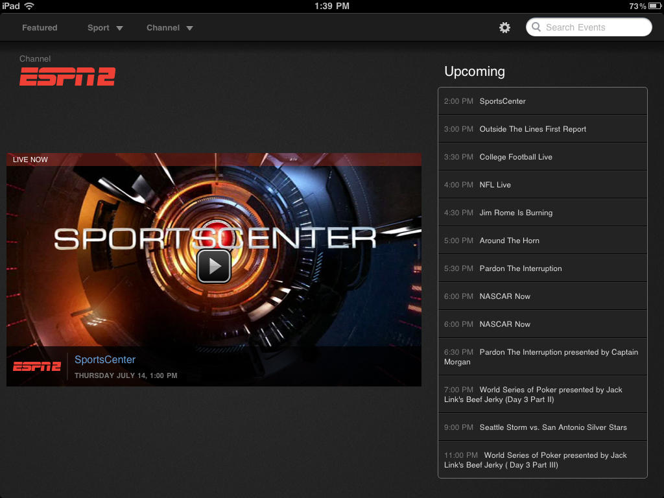664x498 pixels.
Task: Expand the Channel dropdown menu
Action: tap(170, 28)
